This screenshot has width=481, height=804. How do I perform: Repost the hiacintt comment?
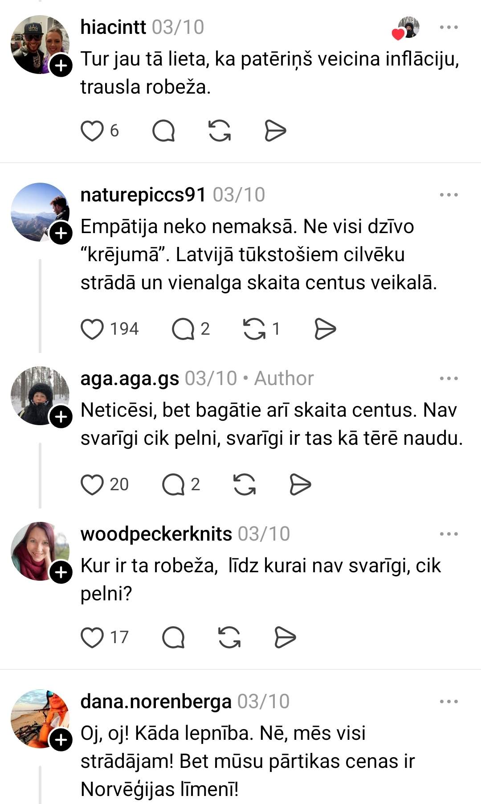pos(220,131)
